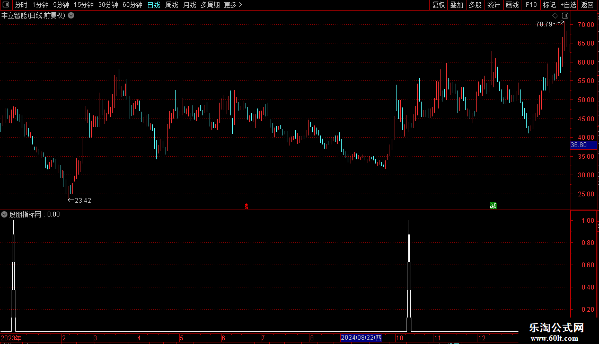The width and height of the screenshot is (599, 344).
Task: Open dropdown next to 丰立智能 title
Action: click(71, 16)
